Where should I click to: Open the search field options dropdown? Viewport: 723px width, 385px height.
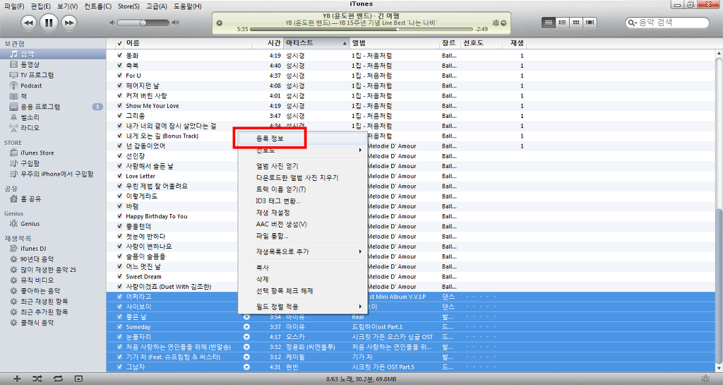pyautogui.click(x=633, y=23)
